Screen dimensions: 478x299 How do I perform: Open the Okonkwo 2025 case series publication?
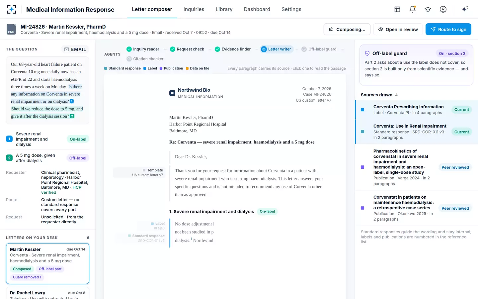click(417, 208)
